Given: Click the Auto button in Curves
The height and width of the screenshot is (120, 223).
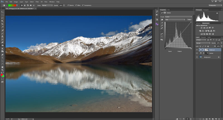Looking at the screenshot, I should click(x=189, y=20).
